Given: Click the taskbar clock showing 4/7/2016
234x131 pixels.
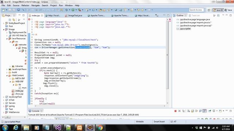Looking at the screenshot, I should pos(226,128).
